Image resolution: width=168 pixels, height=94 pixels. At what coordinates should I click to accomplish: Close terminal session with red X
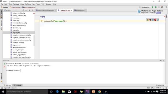click(x=4, y=67)
